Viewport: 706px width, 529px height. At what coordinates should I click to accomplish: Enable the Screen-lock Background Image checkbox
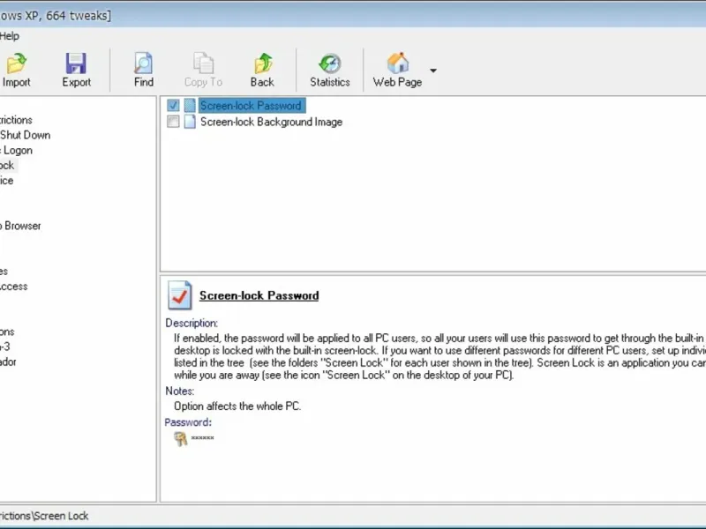point(173,122)
